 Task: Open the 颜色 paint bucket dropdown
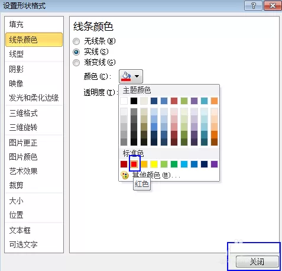point(131,76)
